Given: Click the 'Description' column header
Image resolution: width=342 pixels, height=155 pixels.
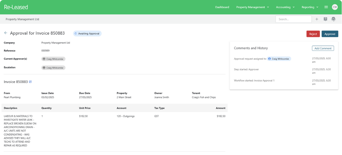Looking at the screenshot, I should point(10,108).
